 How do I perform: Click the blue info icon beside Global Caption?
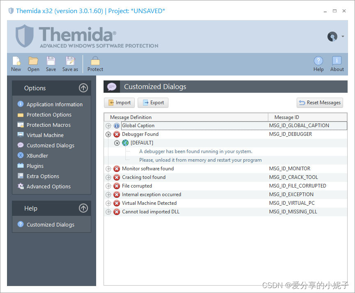tap(117, 126)
